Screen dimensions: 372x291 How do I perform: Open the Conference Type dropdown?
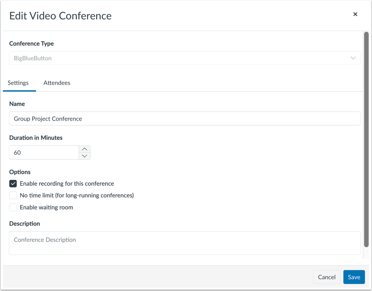pos(184,58)
